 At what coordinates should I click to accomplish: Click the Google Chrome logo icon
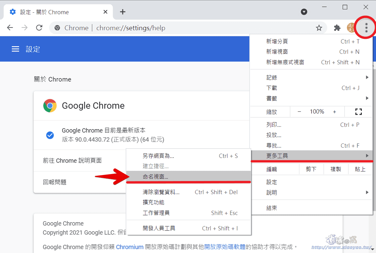50,106
